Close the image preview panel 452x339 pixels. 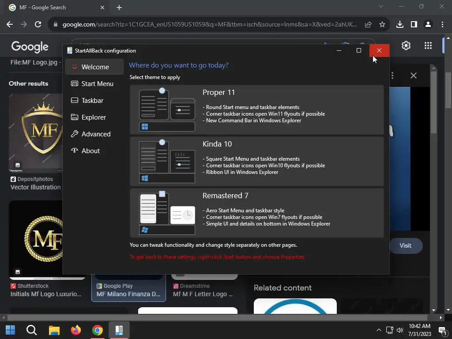click(x=413, y=75)
